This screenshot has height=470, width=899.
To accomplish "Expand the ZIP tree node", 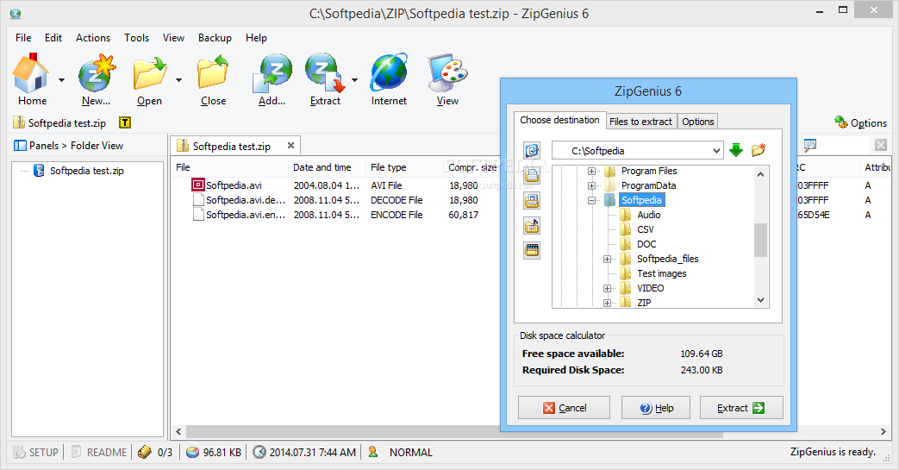I will click(607, 303).
